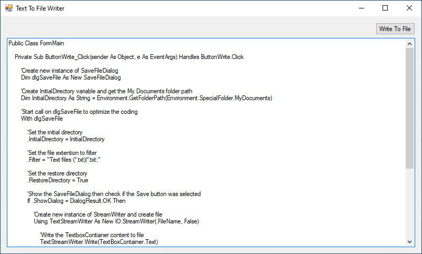
Task: Click comment 'Set the restore directory'
Action: pyautogui.click(x=57, y=173)
